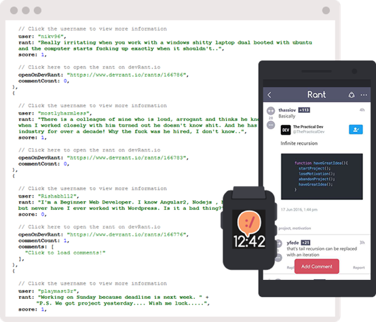Open the Infinite recursion code image
The height and width of the screenshot is (322, 376).
[322, 177]
